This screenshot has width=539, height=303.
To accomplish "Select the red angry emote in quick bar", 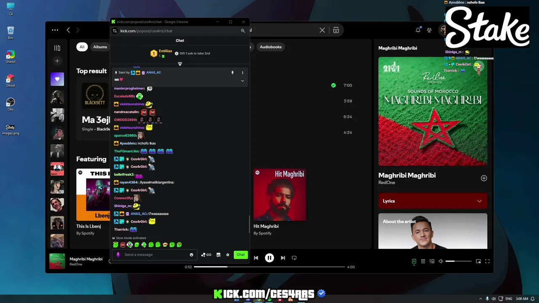I will pos(123,245).
